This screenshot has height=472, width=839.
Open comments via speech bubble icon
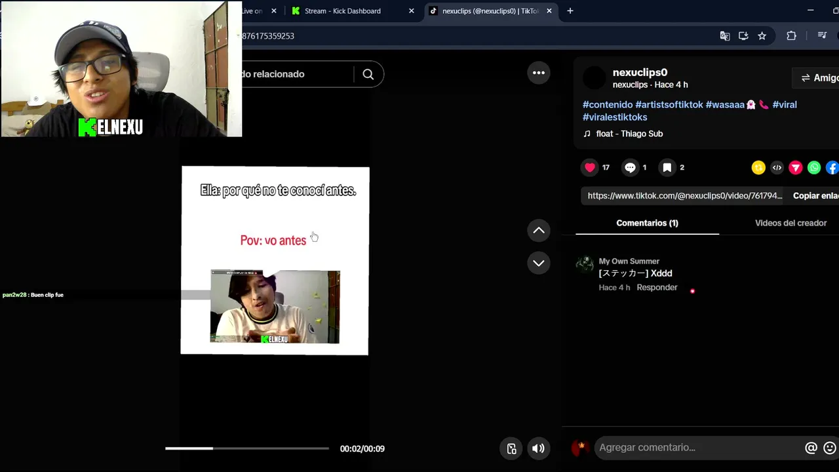click(630, 168)
